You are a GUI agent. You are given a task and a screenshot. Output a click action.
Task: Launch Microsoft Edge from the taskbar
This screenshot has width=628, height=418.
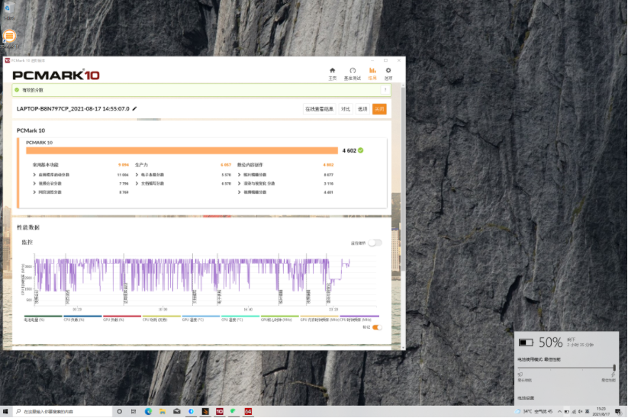click(x=148, y=412)
